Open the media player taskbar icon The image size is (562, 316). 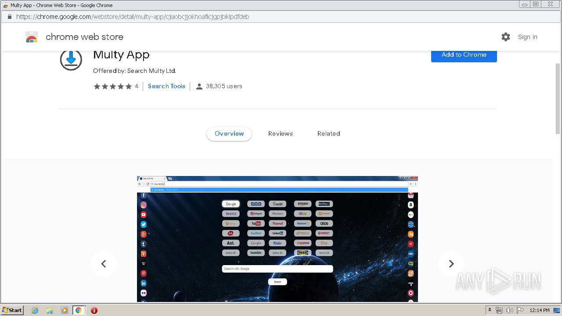(64, 310)
